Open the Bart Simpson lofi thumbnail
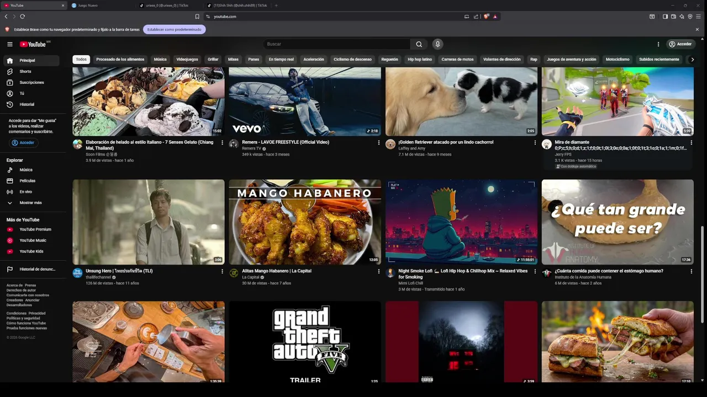The width and height of the screenshot is (707, 397). [461, 222]
